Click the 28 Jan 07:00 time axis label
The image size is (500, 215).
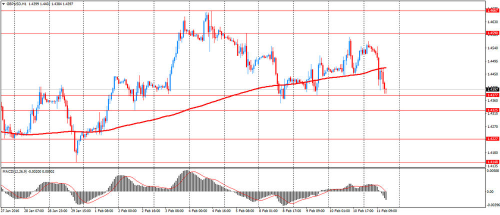(x=34, y=211)
